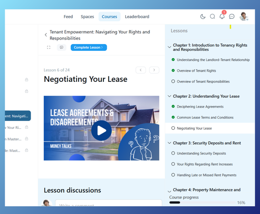Screen dimensions: 260x214
Task: Mark Overview of Tenant Responsibilities circle
Action: (173, 81)
